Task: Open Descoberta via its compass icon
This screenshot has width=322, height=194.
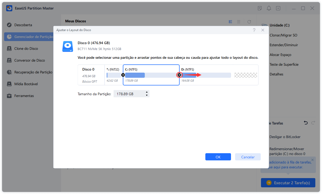Action: 9,25
